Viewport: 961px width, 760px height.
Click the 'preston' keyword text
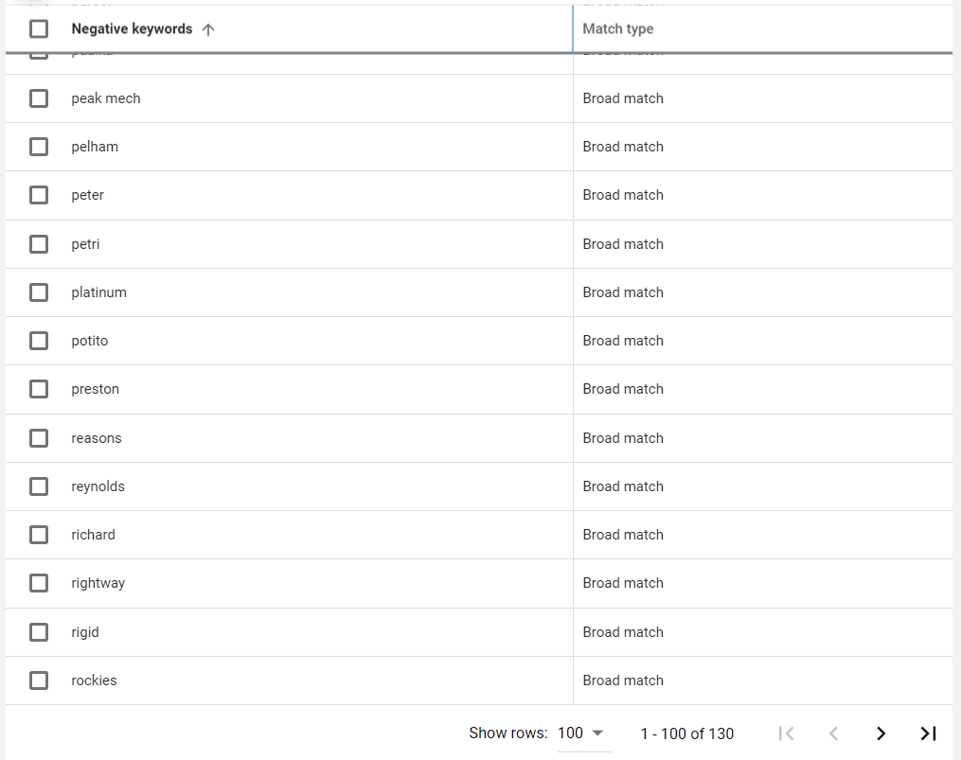click(96, 389)
